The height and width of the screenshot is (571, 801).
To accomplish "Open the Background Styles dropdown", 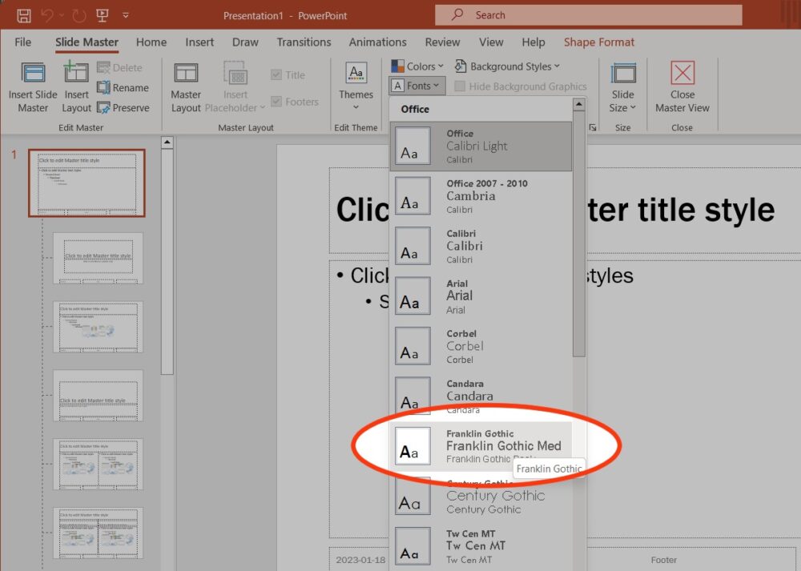I will tap(508, 66).
